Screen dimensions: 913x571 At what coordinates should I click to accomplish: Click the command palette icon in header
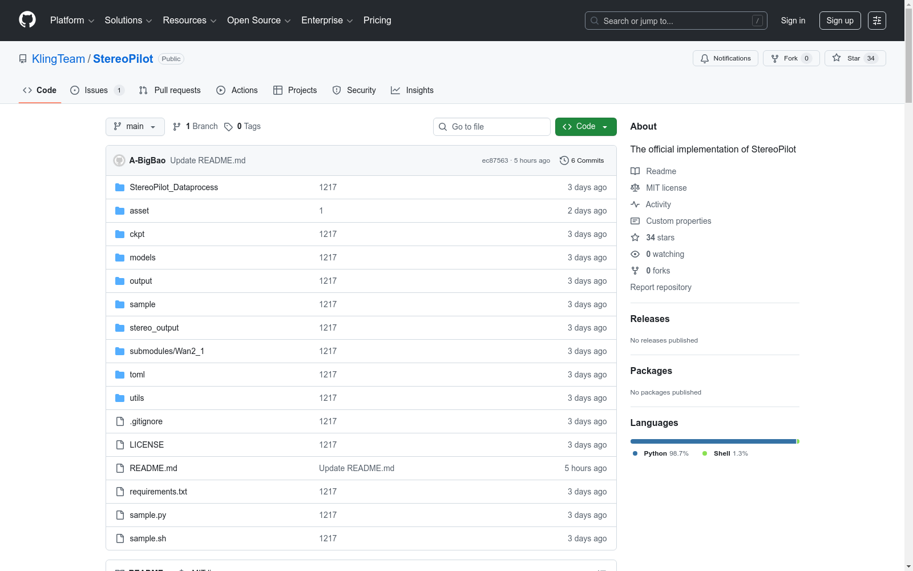(877, 21)
